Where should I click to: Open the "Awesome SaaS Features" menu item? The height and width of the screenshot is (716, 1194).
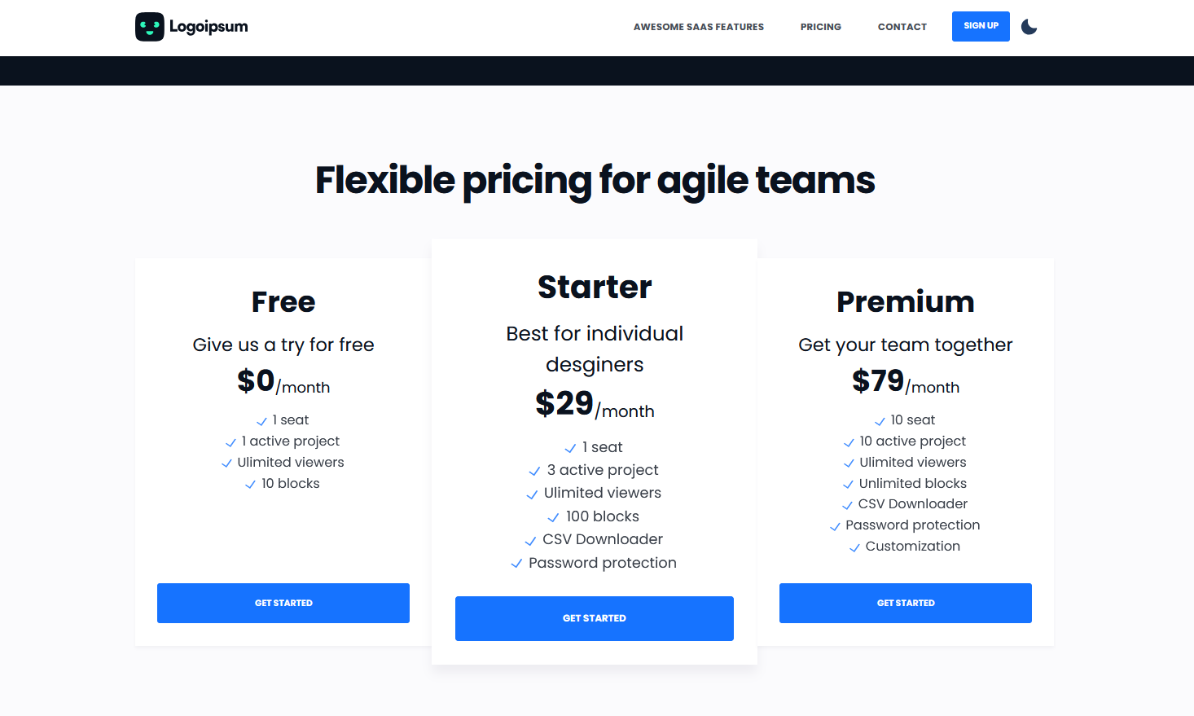click(698, 26)
